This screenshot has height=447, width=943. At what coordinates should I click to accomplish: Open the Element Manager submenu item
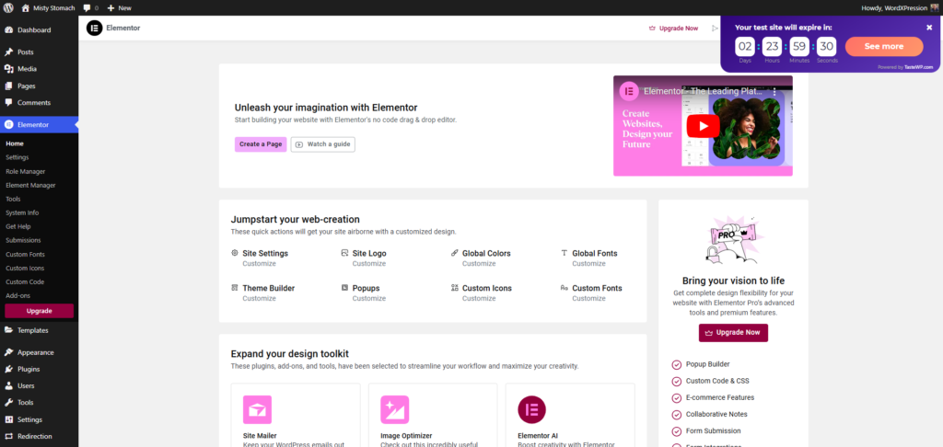click(x=30, y=185)
